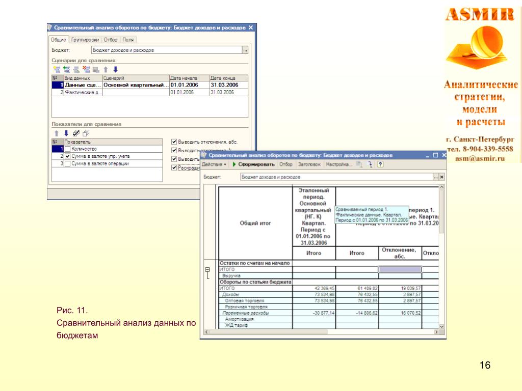Uncheck all indicators with the empty-boxes icon

click(86, 133)
